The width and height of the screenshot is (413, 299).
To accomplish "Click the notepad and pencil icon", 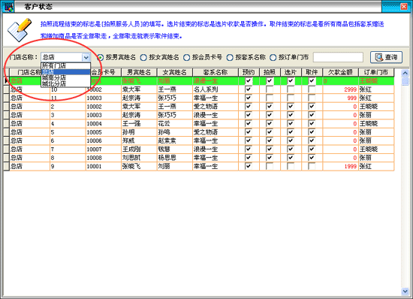I will pos(20,30).
